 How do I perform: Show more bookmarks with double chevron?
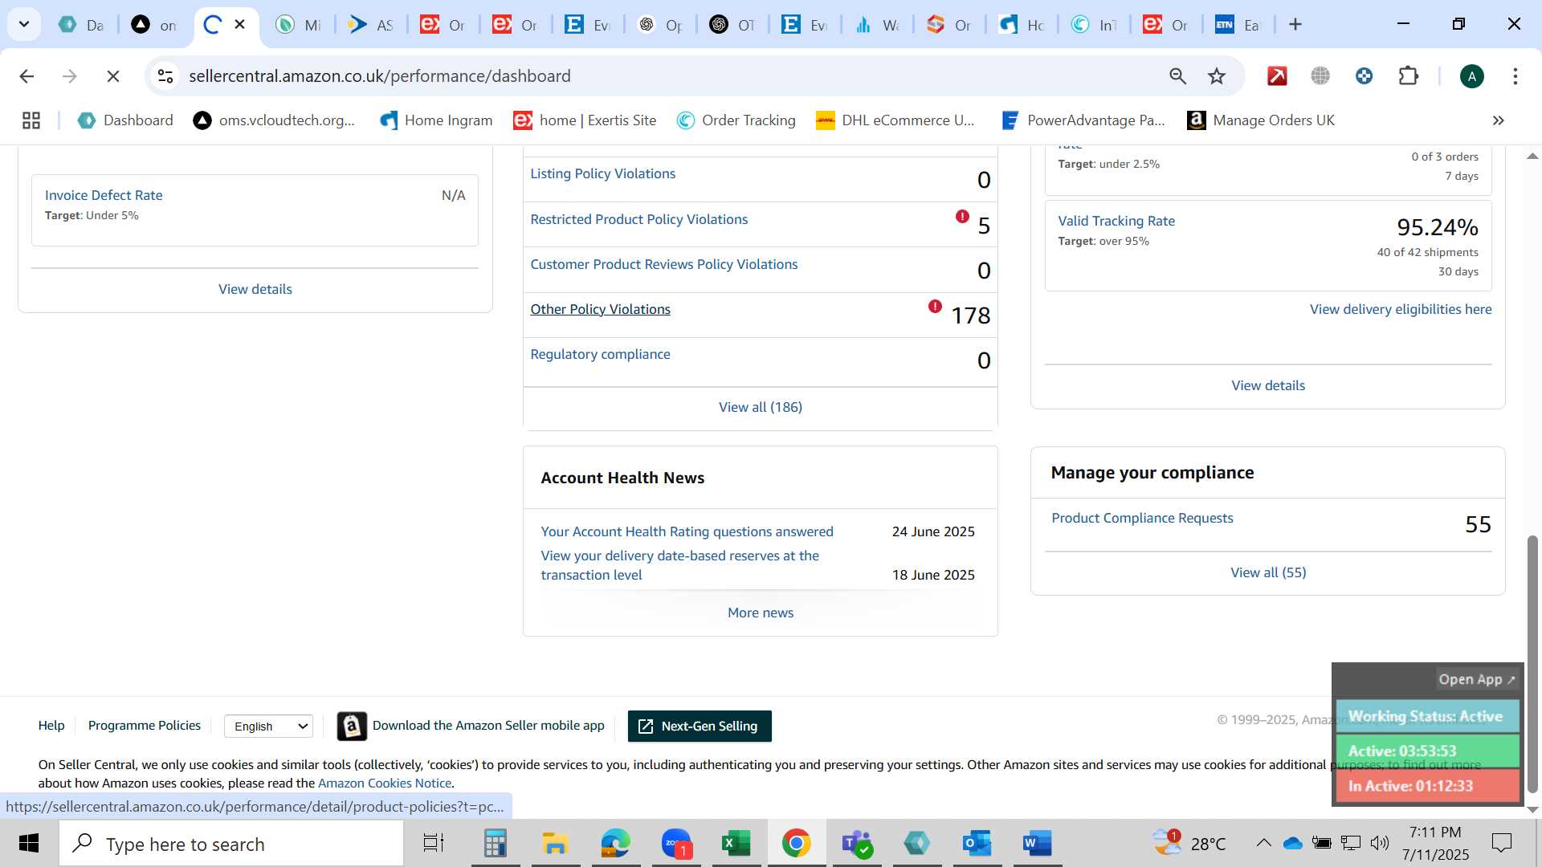(1498, 120)
